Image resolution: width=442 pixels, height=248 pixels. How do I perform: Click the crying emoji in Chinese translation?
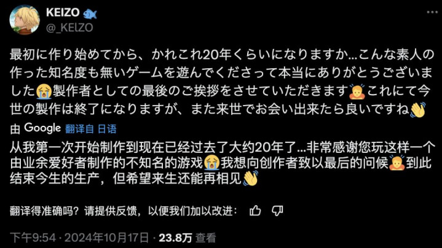click(x=211, y=163)
